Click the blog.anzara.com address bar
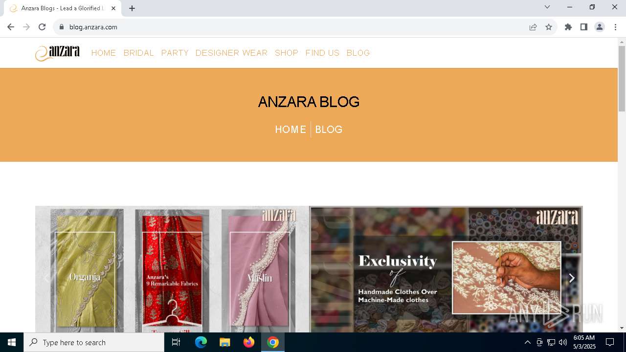The image size is (626, 352). point(293,27)
